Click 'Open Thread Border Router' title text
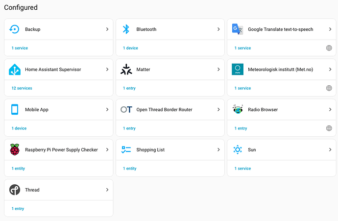 pos(164,110)
